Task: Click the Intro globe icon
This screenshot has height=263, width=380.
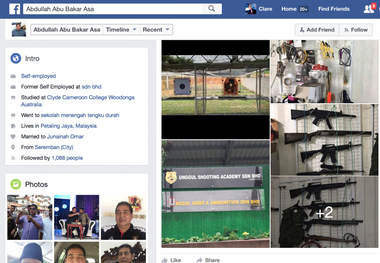Action: point(16,58)
